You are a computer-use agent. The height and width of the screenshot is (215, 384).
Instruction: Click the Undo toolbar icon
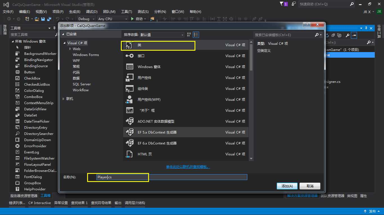click(58, 19)
